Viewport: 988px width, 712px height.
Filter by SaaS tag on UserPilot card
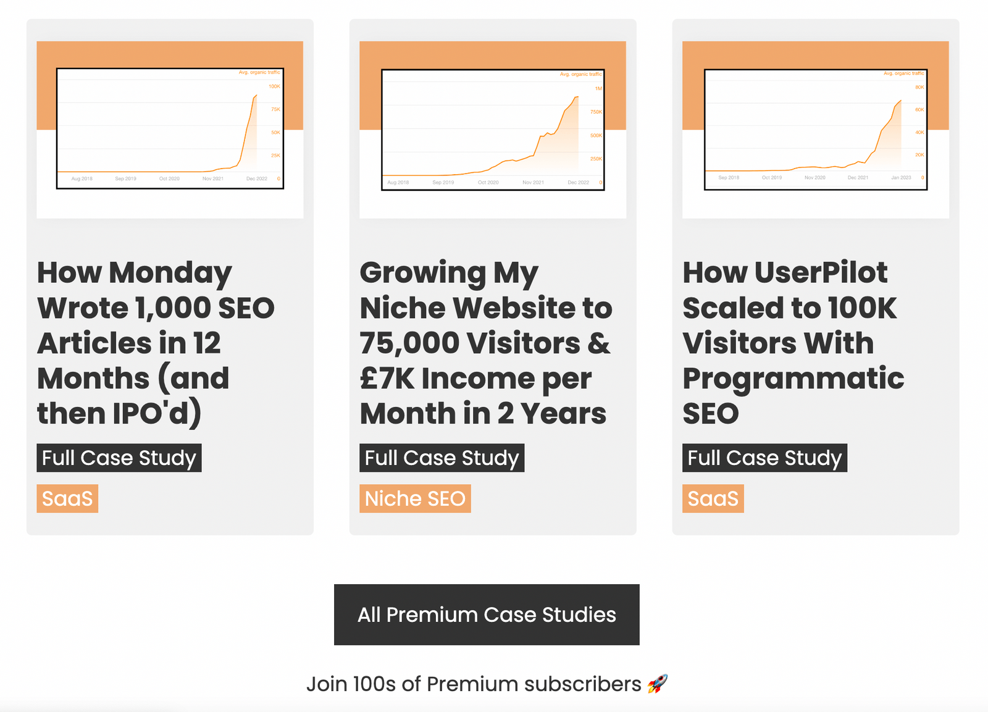713,498
